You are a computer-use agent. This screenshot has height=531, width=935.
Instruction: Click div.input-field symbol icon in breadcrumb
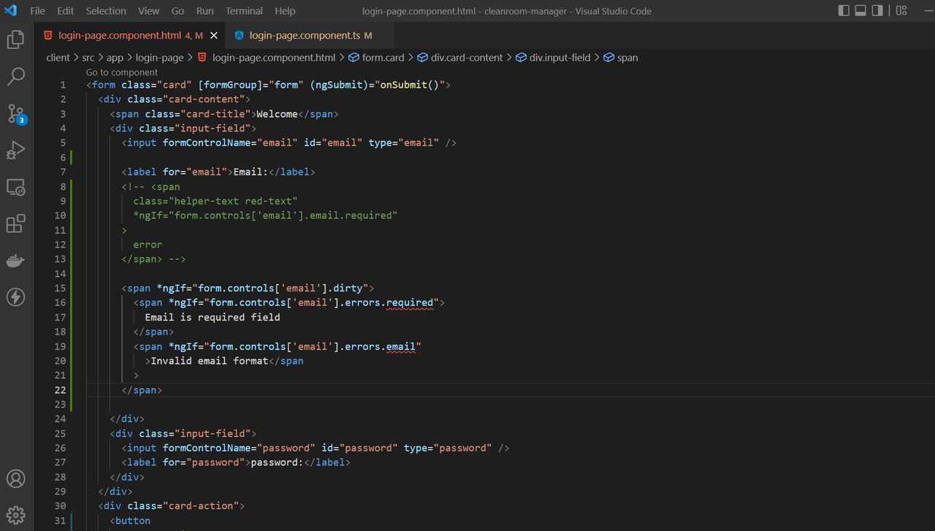pyautogui.click(x=521, y=58)
